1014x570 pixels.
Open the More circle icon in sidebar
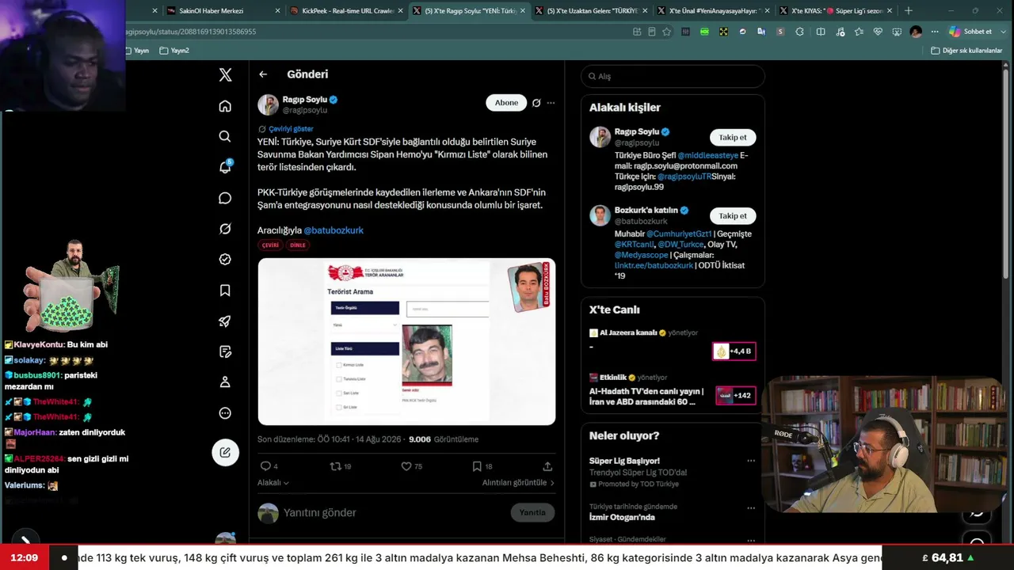[x=225, y=413]
